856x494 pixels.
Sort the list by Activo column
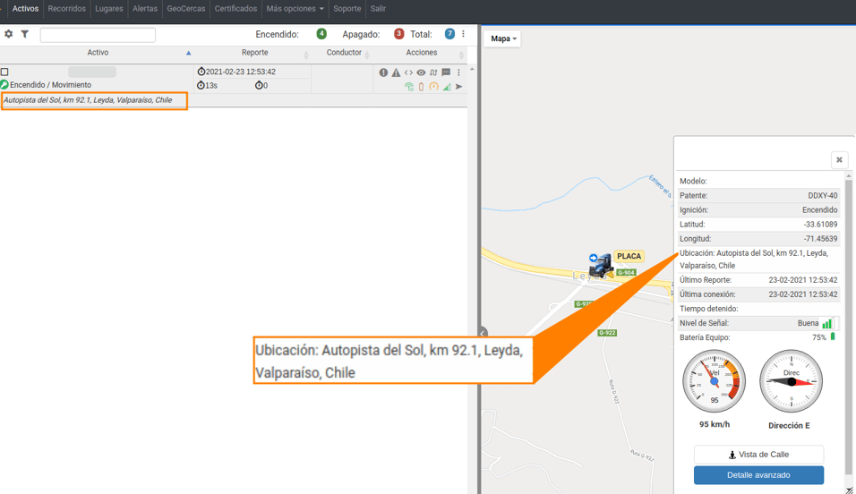98,53
